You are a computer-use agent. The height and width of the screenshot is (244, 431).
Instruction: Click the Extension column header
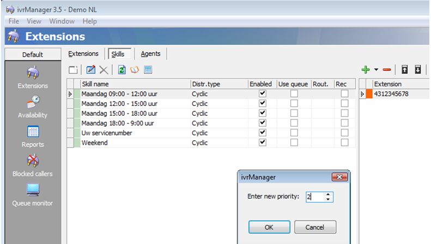tap(401, 84)
